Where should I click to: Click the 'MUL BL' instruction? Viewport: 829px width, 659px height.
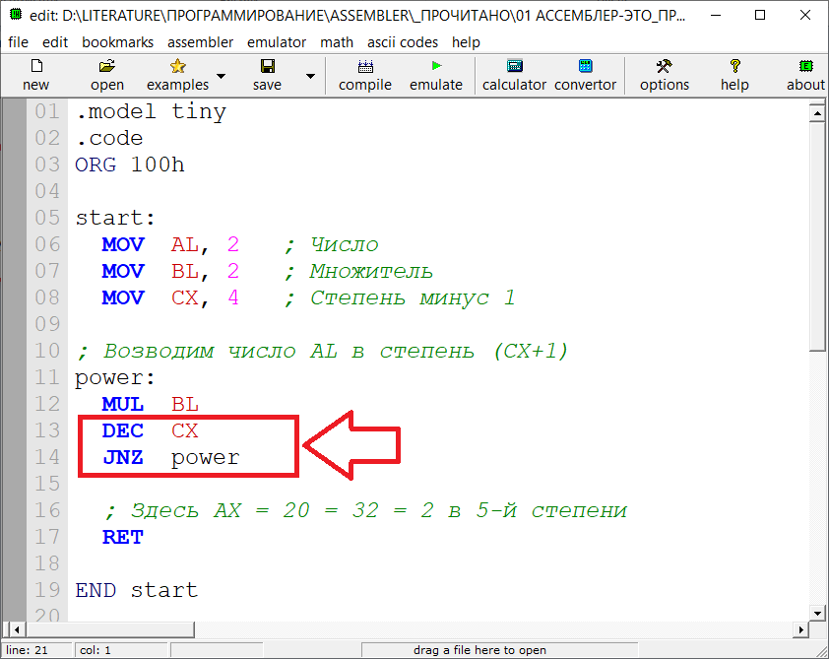click(x=151, y=405)
